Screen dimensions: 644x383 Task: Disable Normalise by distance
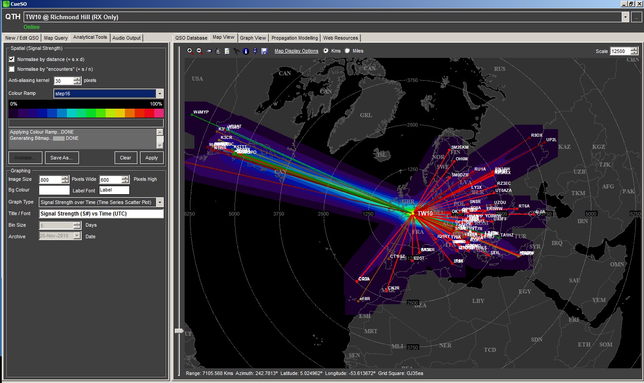11,59
